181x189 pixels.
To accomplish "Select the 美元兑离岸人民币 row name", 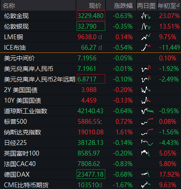I will click(x=29, y=69).
